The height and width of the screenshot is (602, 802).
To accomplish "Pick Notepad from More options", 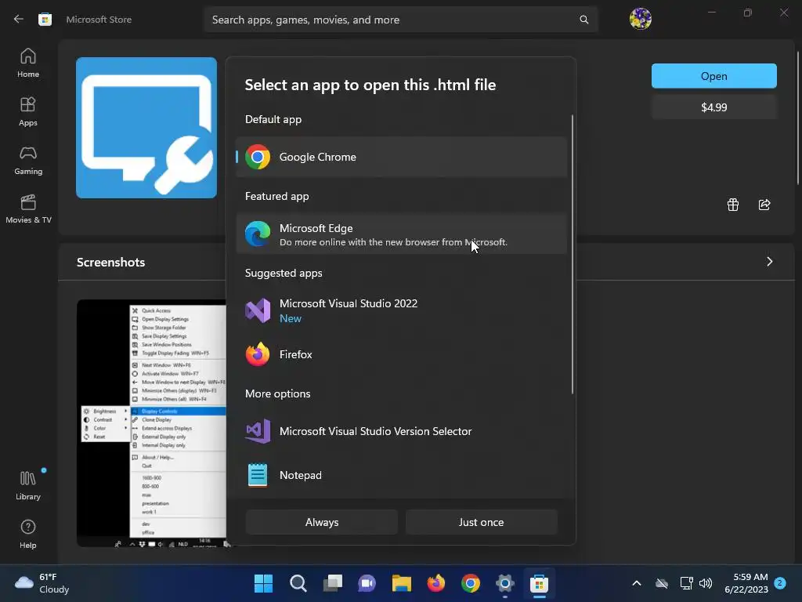I will coord(402,475).
